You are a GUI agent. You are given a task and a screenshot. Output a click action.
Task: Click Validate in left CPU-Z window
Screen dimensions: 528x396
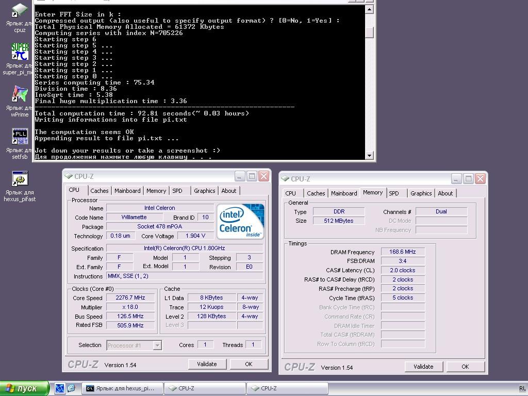(x=207, y=364)
